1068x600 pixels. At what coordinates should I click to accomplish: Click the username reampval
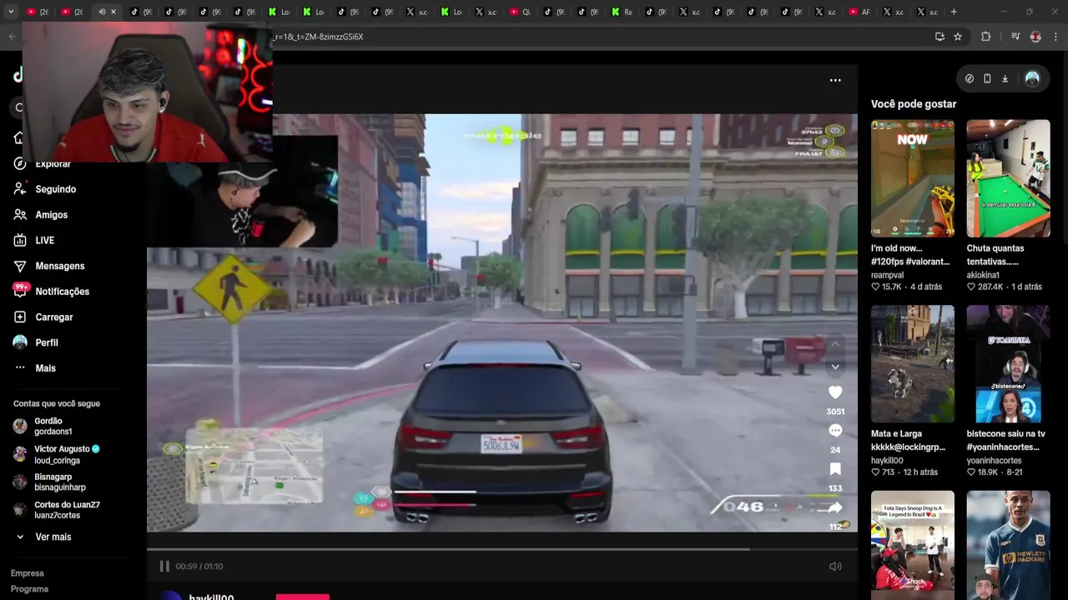point(888,275)
